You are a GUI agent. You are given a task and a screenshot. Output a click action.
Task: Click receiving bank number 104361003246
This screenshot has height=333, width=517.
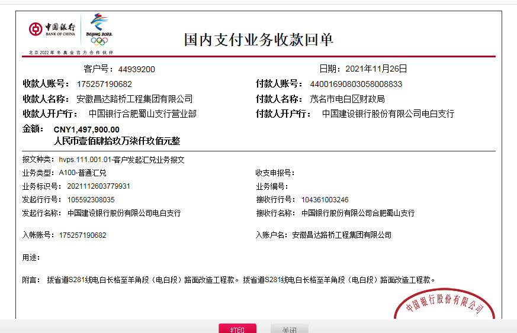(x=325, y=199)
